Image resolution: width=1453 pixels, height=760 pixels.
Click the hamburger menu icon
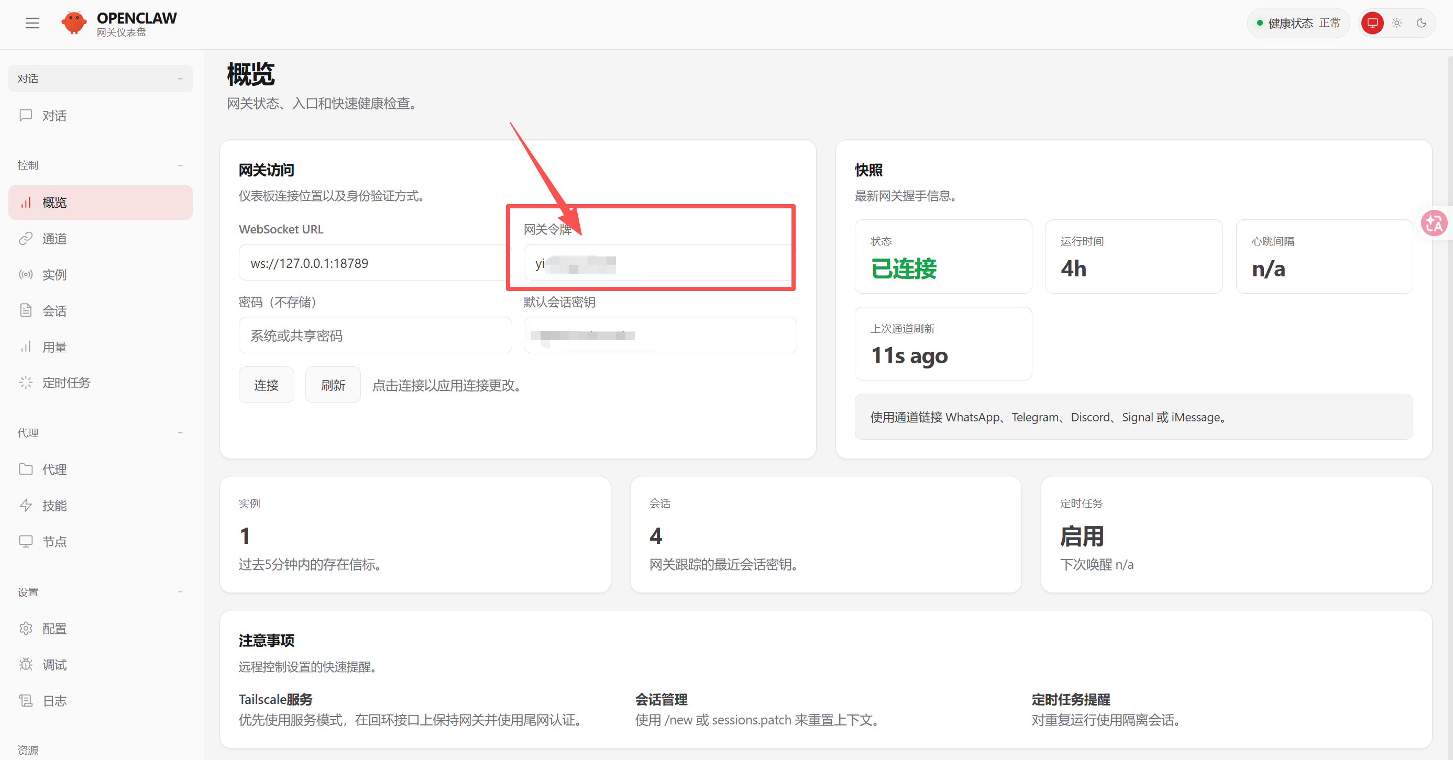32,23
